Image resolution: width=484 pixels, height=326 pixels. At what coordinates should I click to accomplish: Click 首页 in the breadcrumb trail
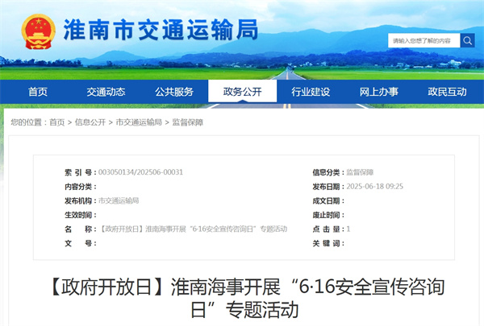click(56, 122)
